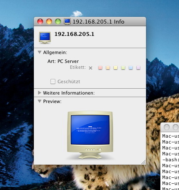Screen dimensions: 179x190
Task: Click the title bar proxy icon of Info window
Action: (67, 22)
